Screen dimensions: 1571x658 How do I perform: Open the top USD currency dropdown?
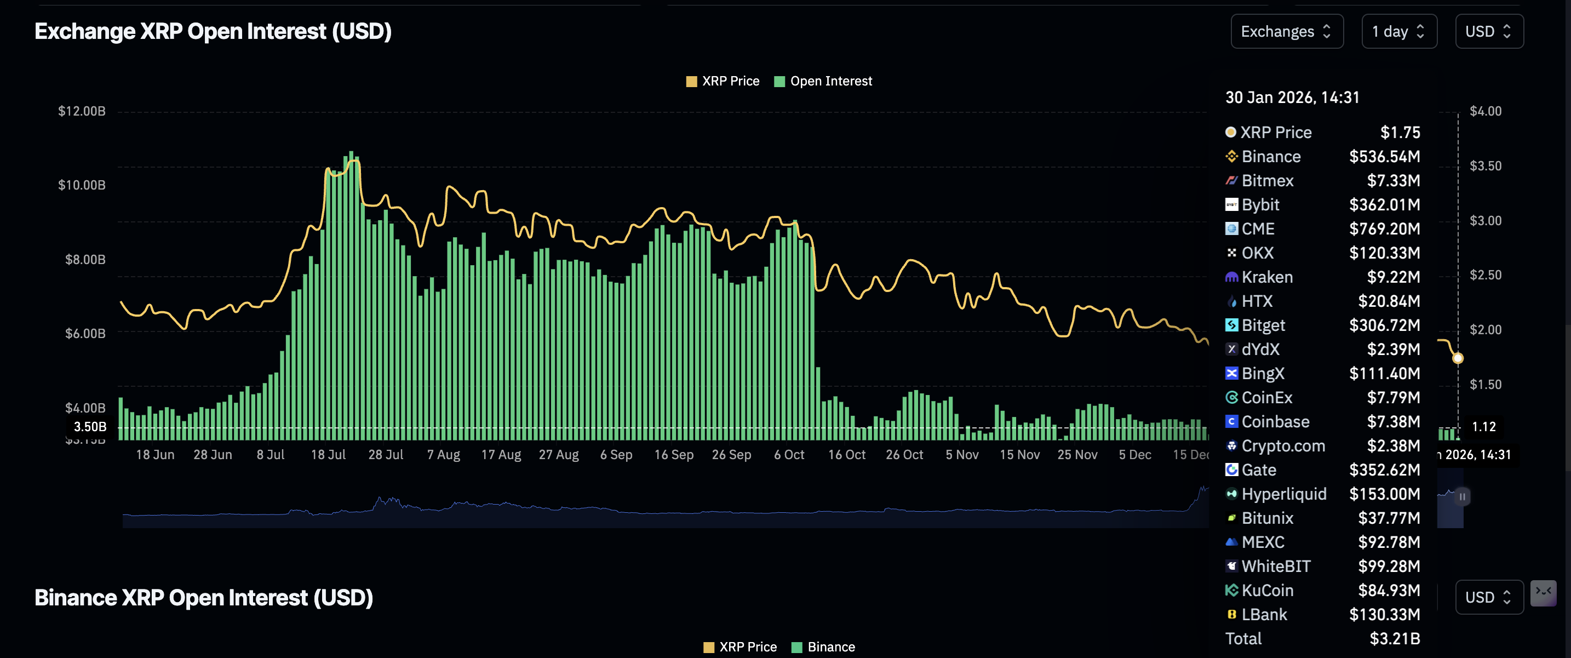tap(1489, 31)
